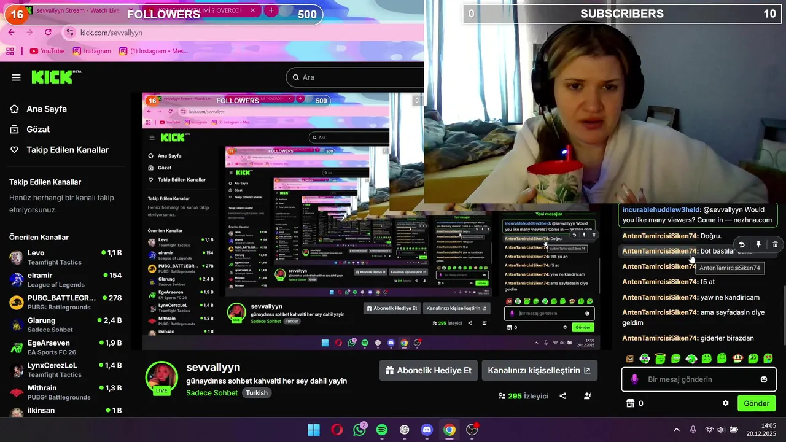Open WhatsApp from the taskbar
The height and width of the screenshot is (442, 786).
click(x=359, y=430)
